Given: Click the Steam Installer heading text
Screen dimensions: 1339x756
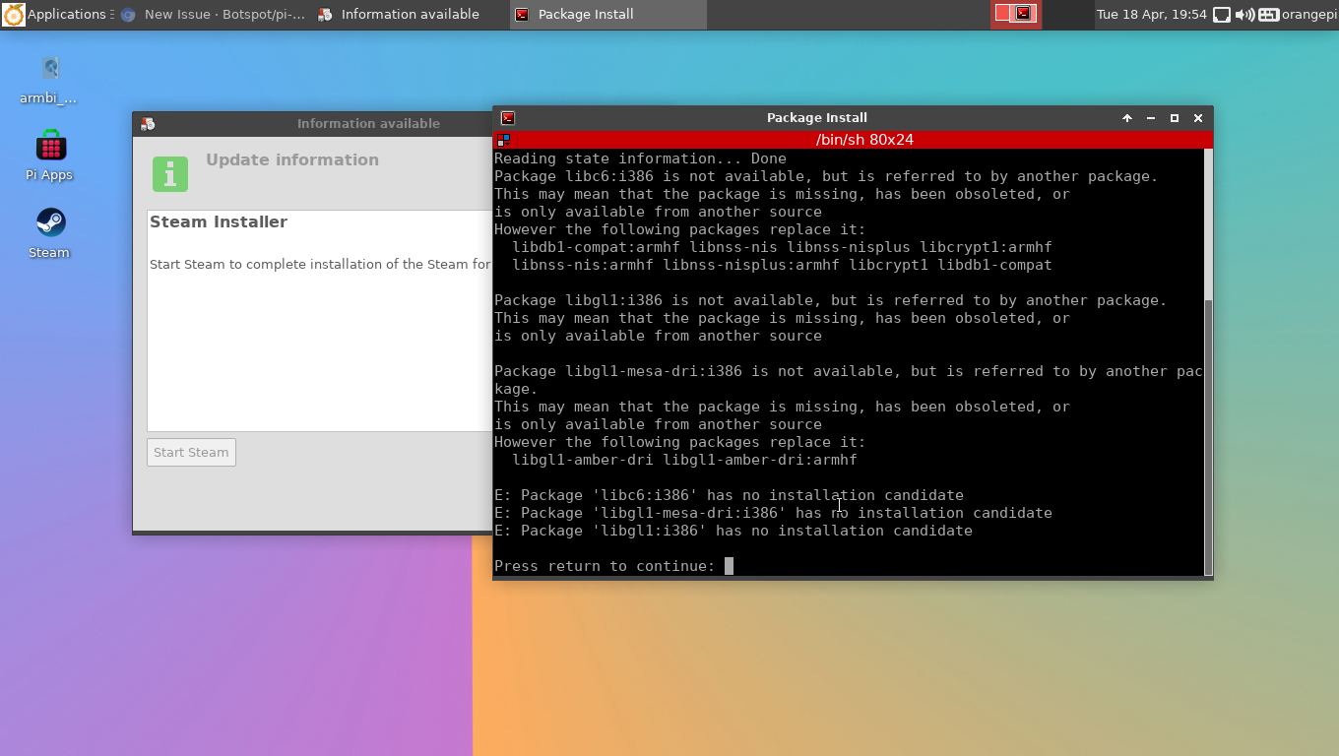Looking at the screenshot, I should (219, 222).
